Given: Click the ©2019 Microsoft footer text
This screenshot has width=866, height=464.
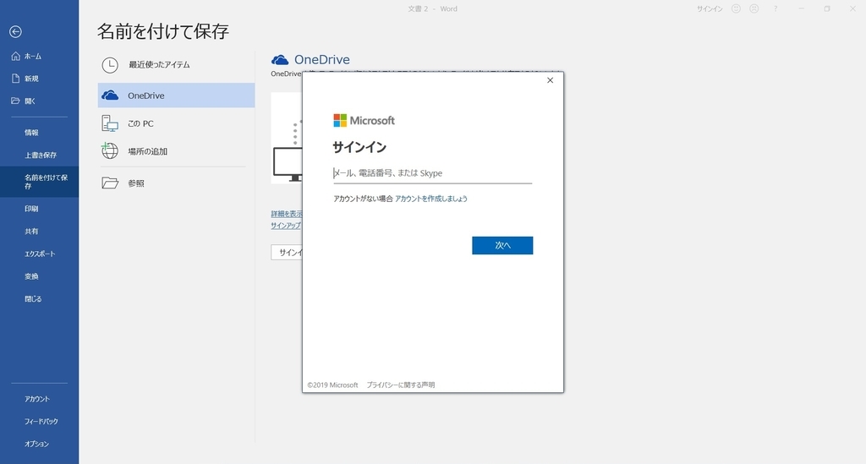Looking at the screenshot, I should pos(333,385).
